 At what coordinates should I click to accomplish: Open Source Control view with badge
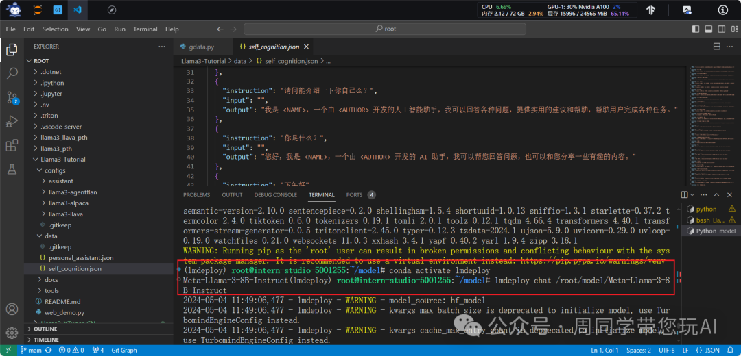point(12,97)
